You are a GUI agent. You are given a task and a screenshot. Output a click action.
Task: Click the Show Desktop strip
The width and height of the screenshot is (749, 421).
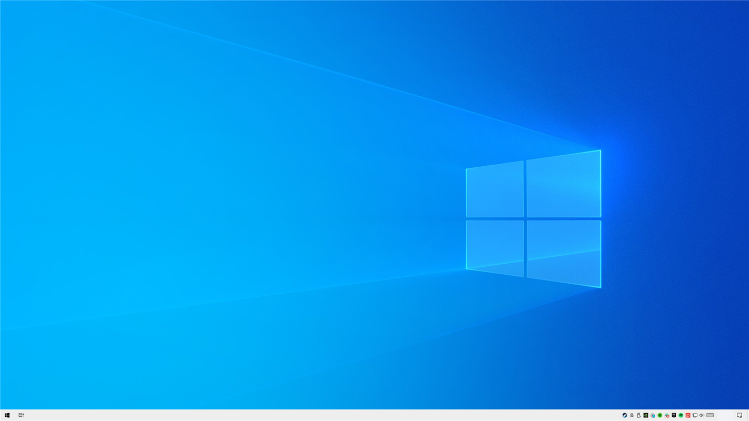pyautogui.click(x=748, y=415)
